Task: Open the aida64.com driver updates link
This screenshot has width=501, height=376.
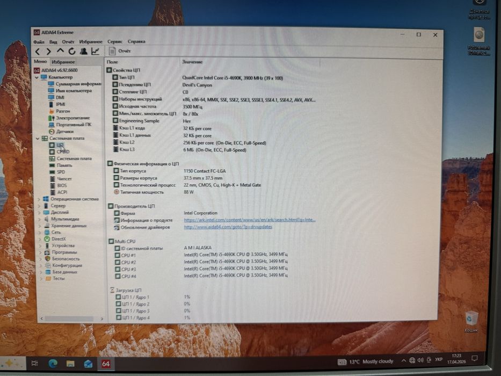Action: 228,227
